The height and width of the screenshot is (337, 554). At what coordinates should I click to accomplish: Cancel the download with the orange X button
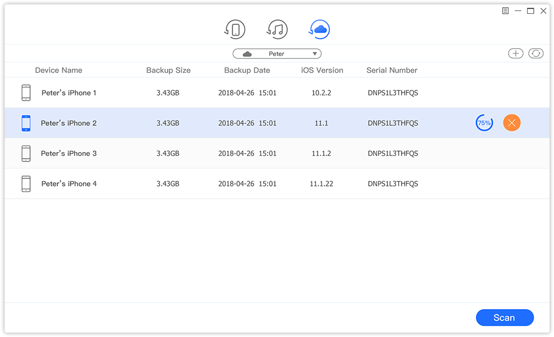(x=511, y=123)
